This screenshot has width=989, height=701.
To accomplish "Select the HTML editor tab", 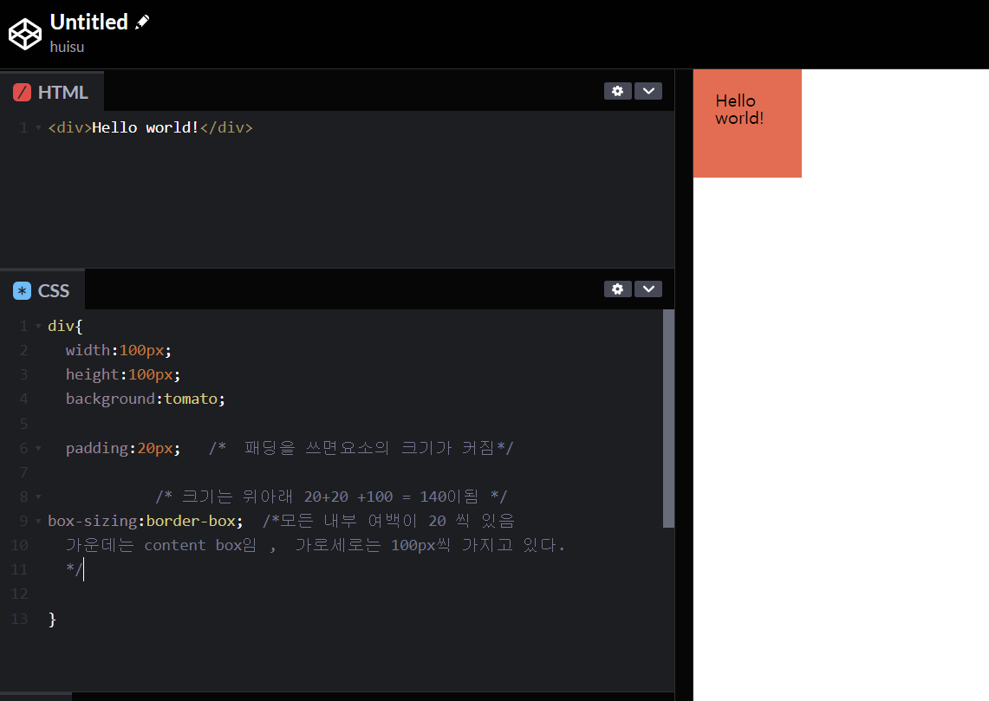I will [52, 92].
